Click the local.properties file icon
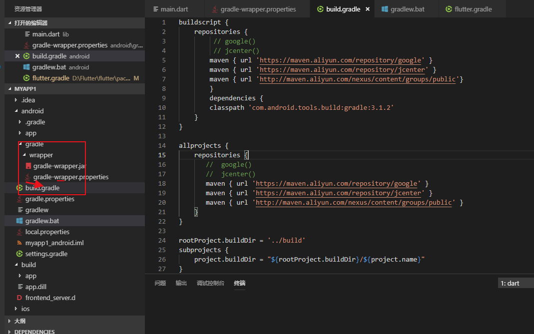 pyautogui.click(x=19, y=232)
